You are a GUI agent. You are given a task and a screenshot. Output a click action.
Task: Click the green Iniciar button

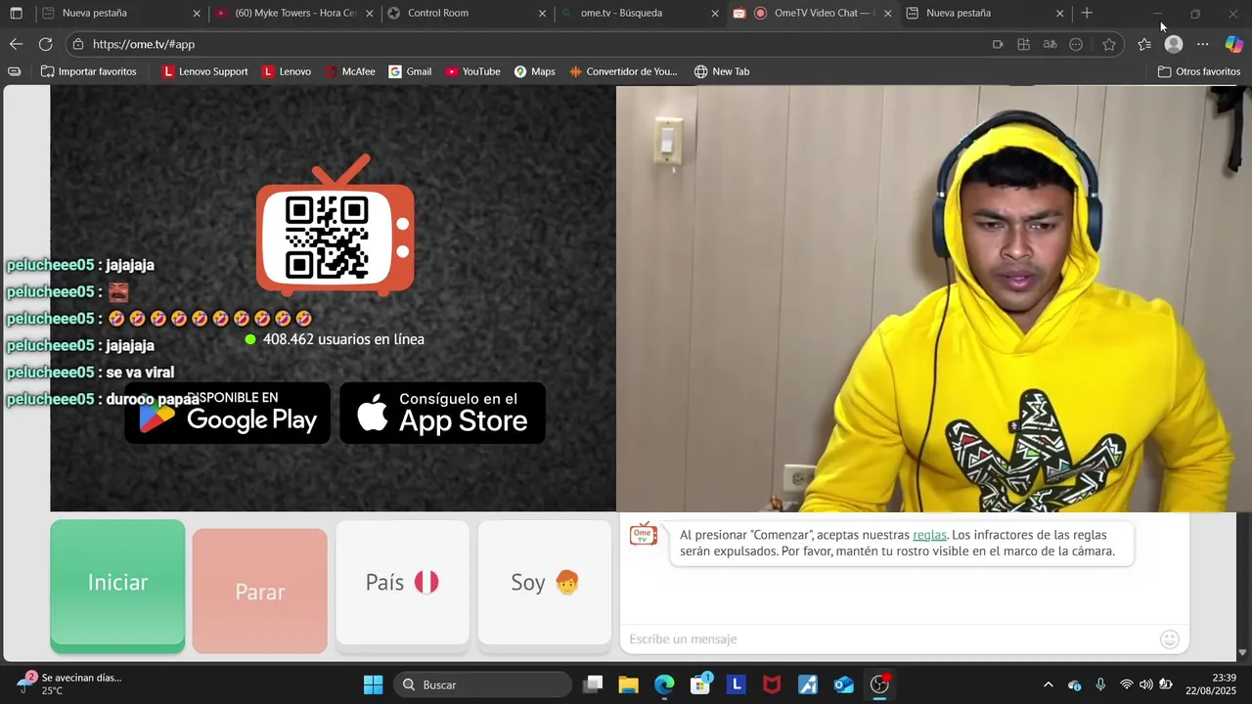coord(117,586)
